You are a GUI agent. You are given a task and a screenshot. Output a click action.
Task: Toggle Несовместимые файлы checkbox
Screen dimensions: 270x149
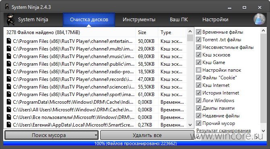[198, 47]
